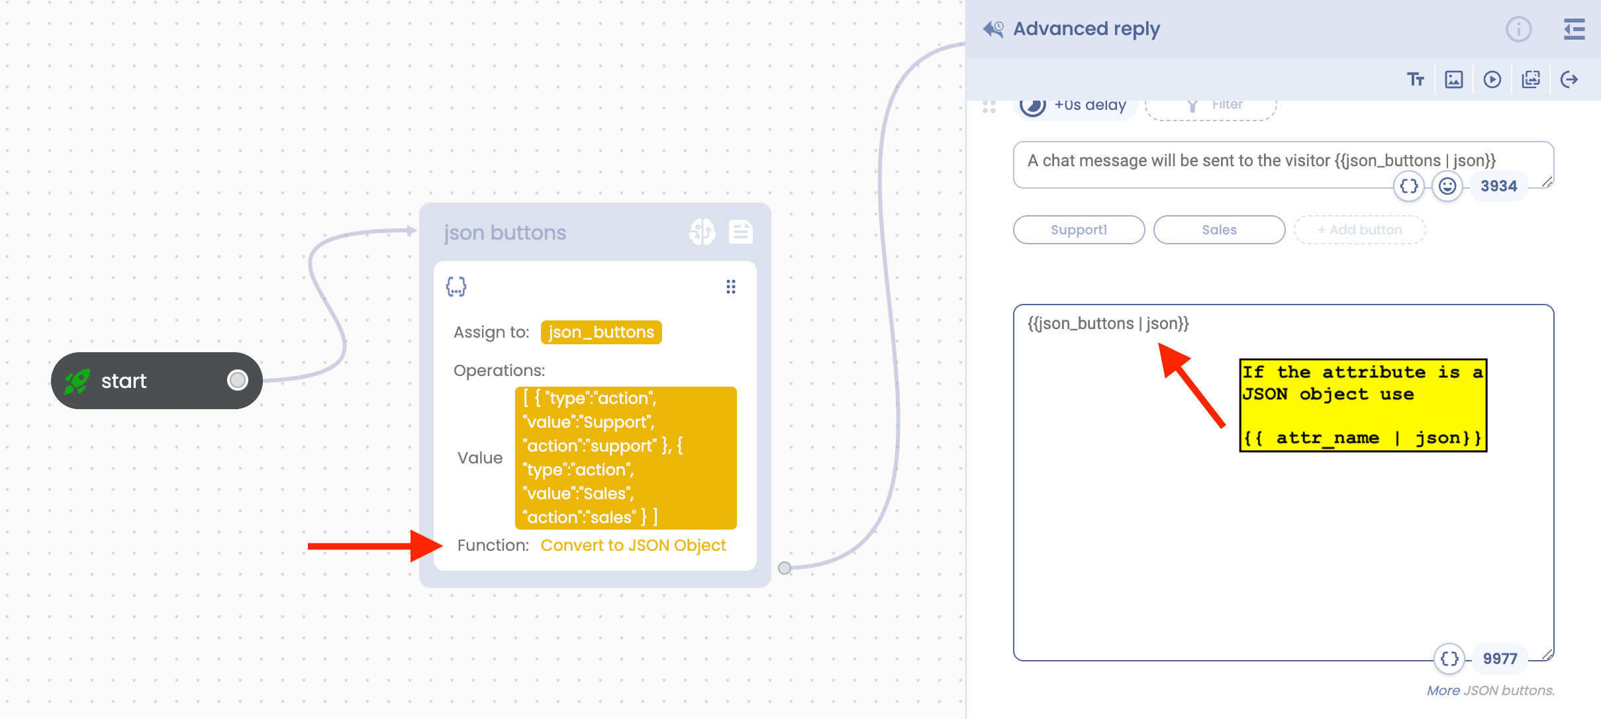Click the json buttons node output connector
The image size is (1601, 719).
[x=785, y=568]
